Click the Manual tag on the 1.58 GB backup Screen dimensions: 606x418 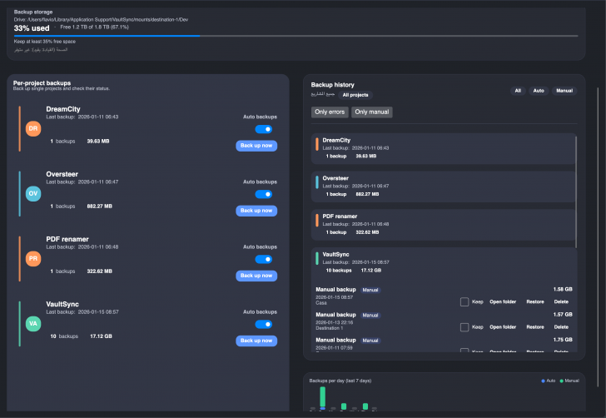coord(370,290)
